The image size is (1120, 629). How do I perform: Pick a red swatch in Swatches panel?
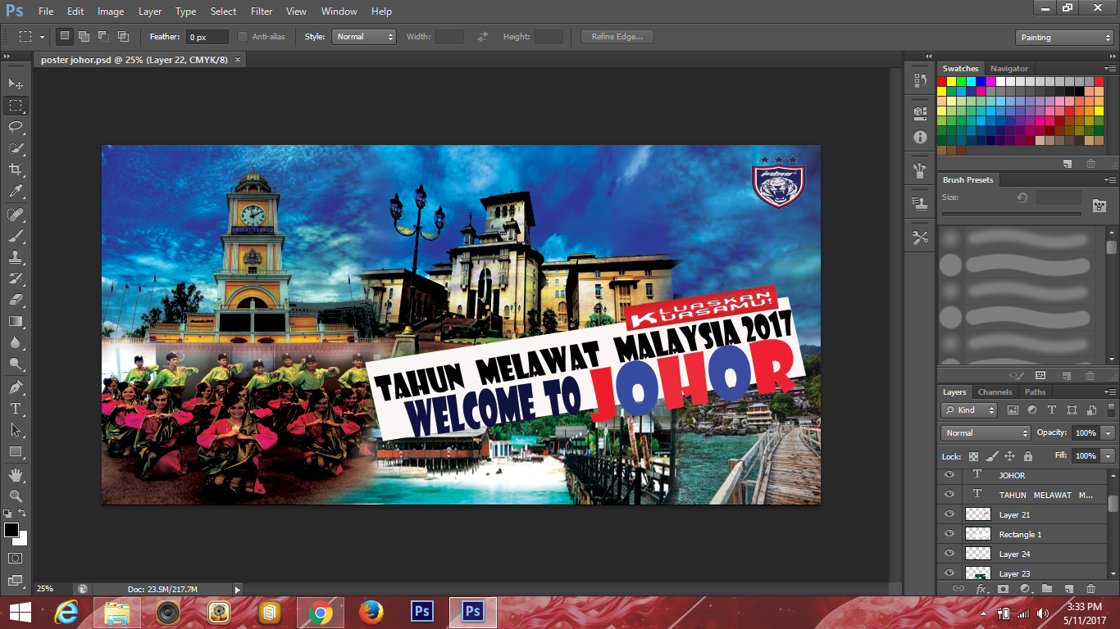pos(943,80)
